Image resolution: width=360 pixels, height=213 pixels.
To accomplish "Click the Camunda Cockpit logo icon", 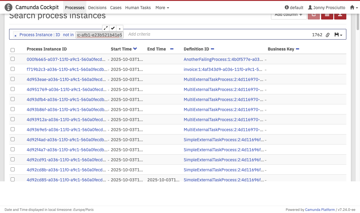I will [x=9, y=7].
